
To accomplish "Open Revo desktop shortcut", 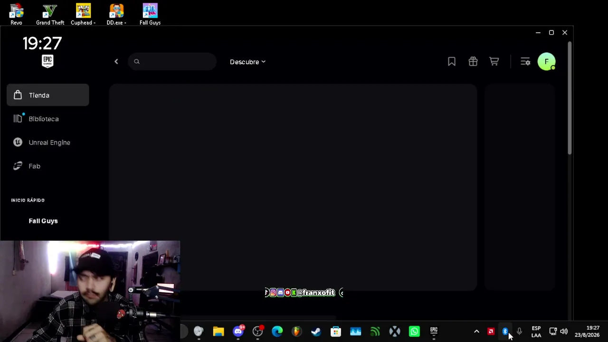I will [16, 14].
